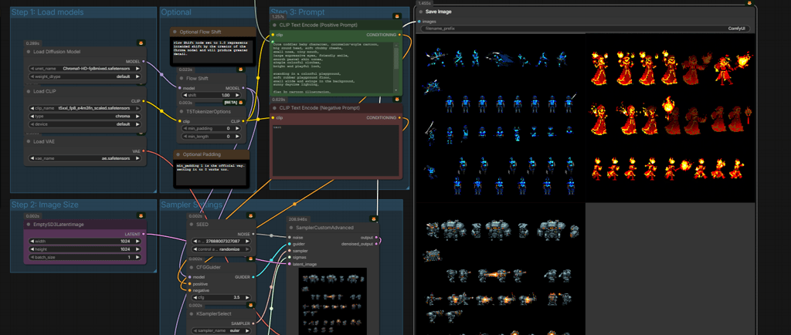The height and width of the screenshot is (335, 791).
Task: Click the model input port on Flow Shift
Action: point(179,88)
